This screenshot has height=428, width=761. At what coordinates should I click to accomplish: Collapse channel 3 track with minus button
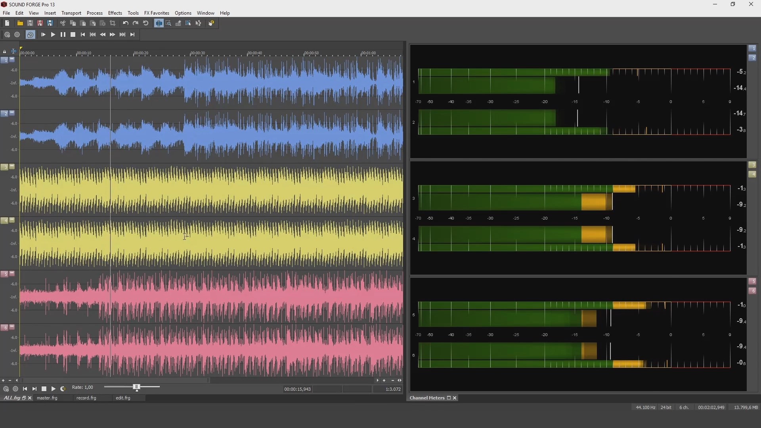pos(12,166)
